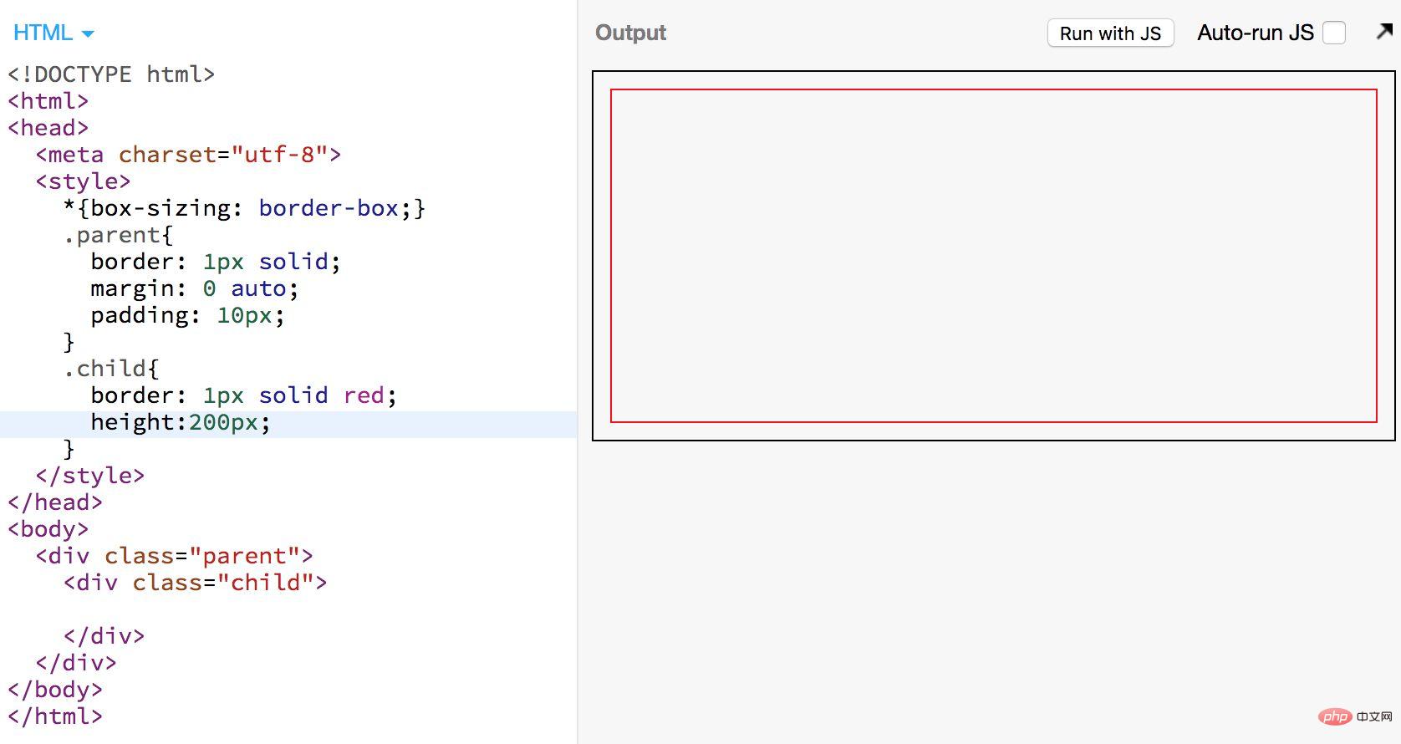Click the 'box-sizing: border-box' code line
The image size is (1401, 744).
coord(244,208)
